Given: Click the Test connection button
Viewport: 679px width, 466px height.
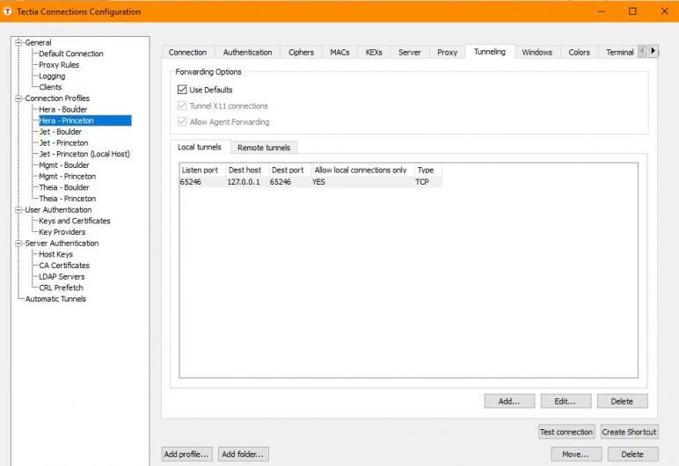Looking at the screenshot, I should pyautogui.click(x=566, y=432).
